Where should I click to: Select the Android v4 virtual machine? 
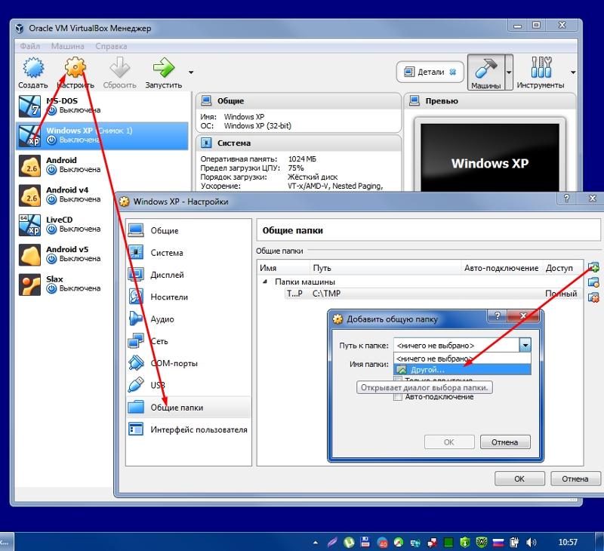(66, 195)
